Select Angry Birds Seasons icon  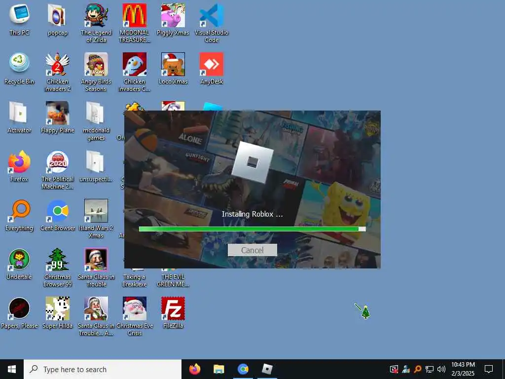coord(96,72)
